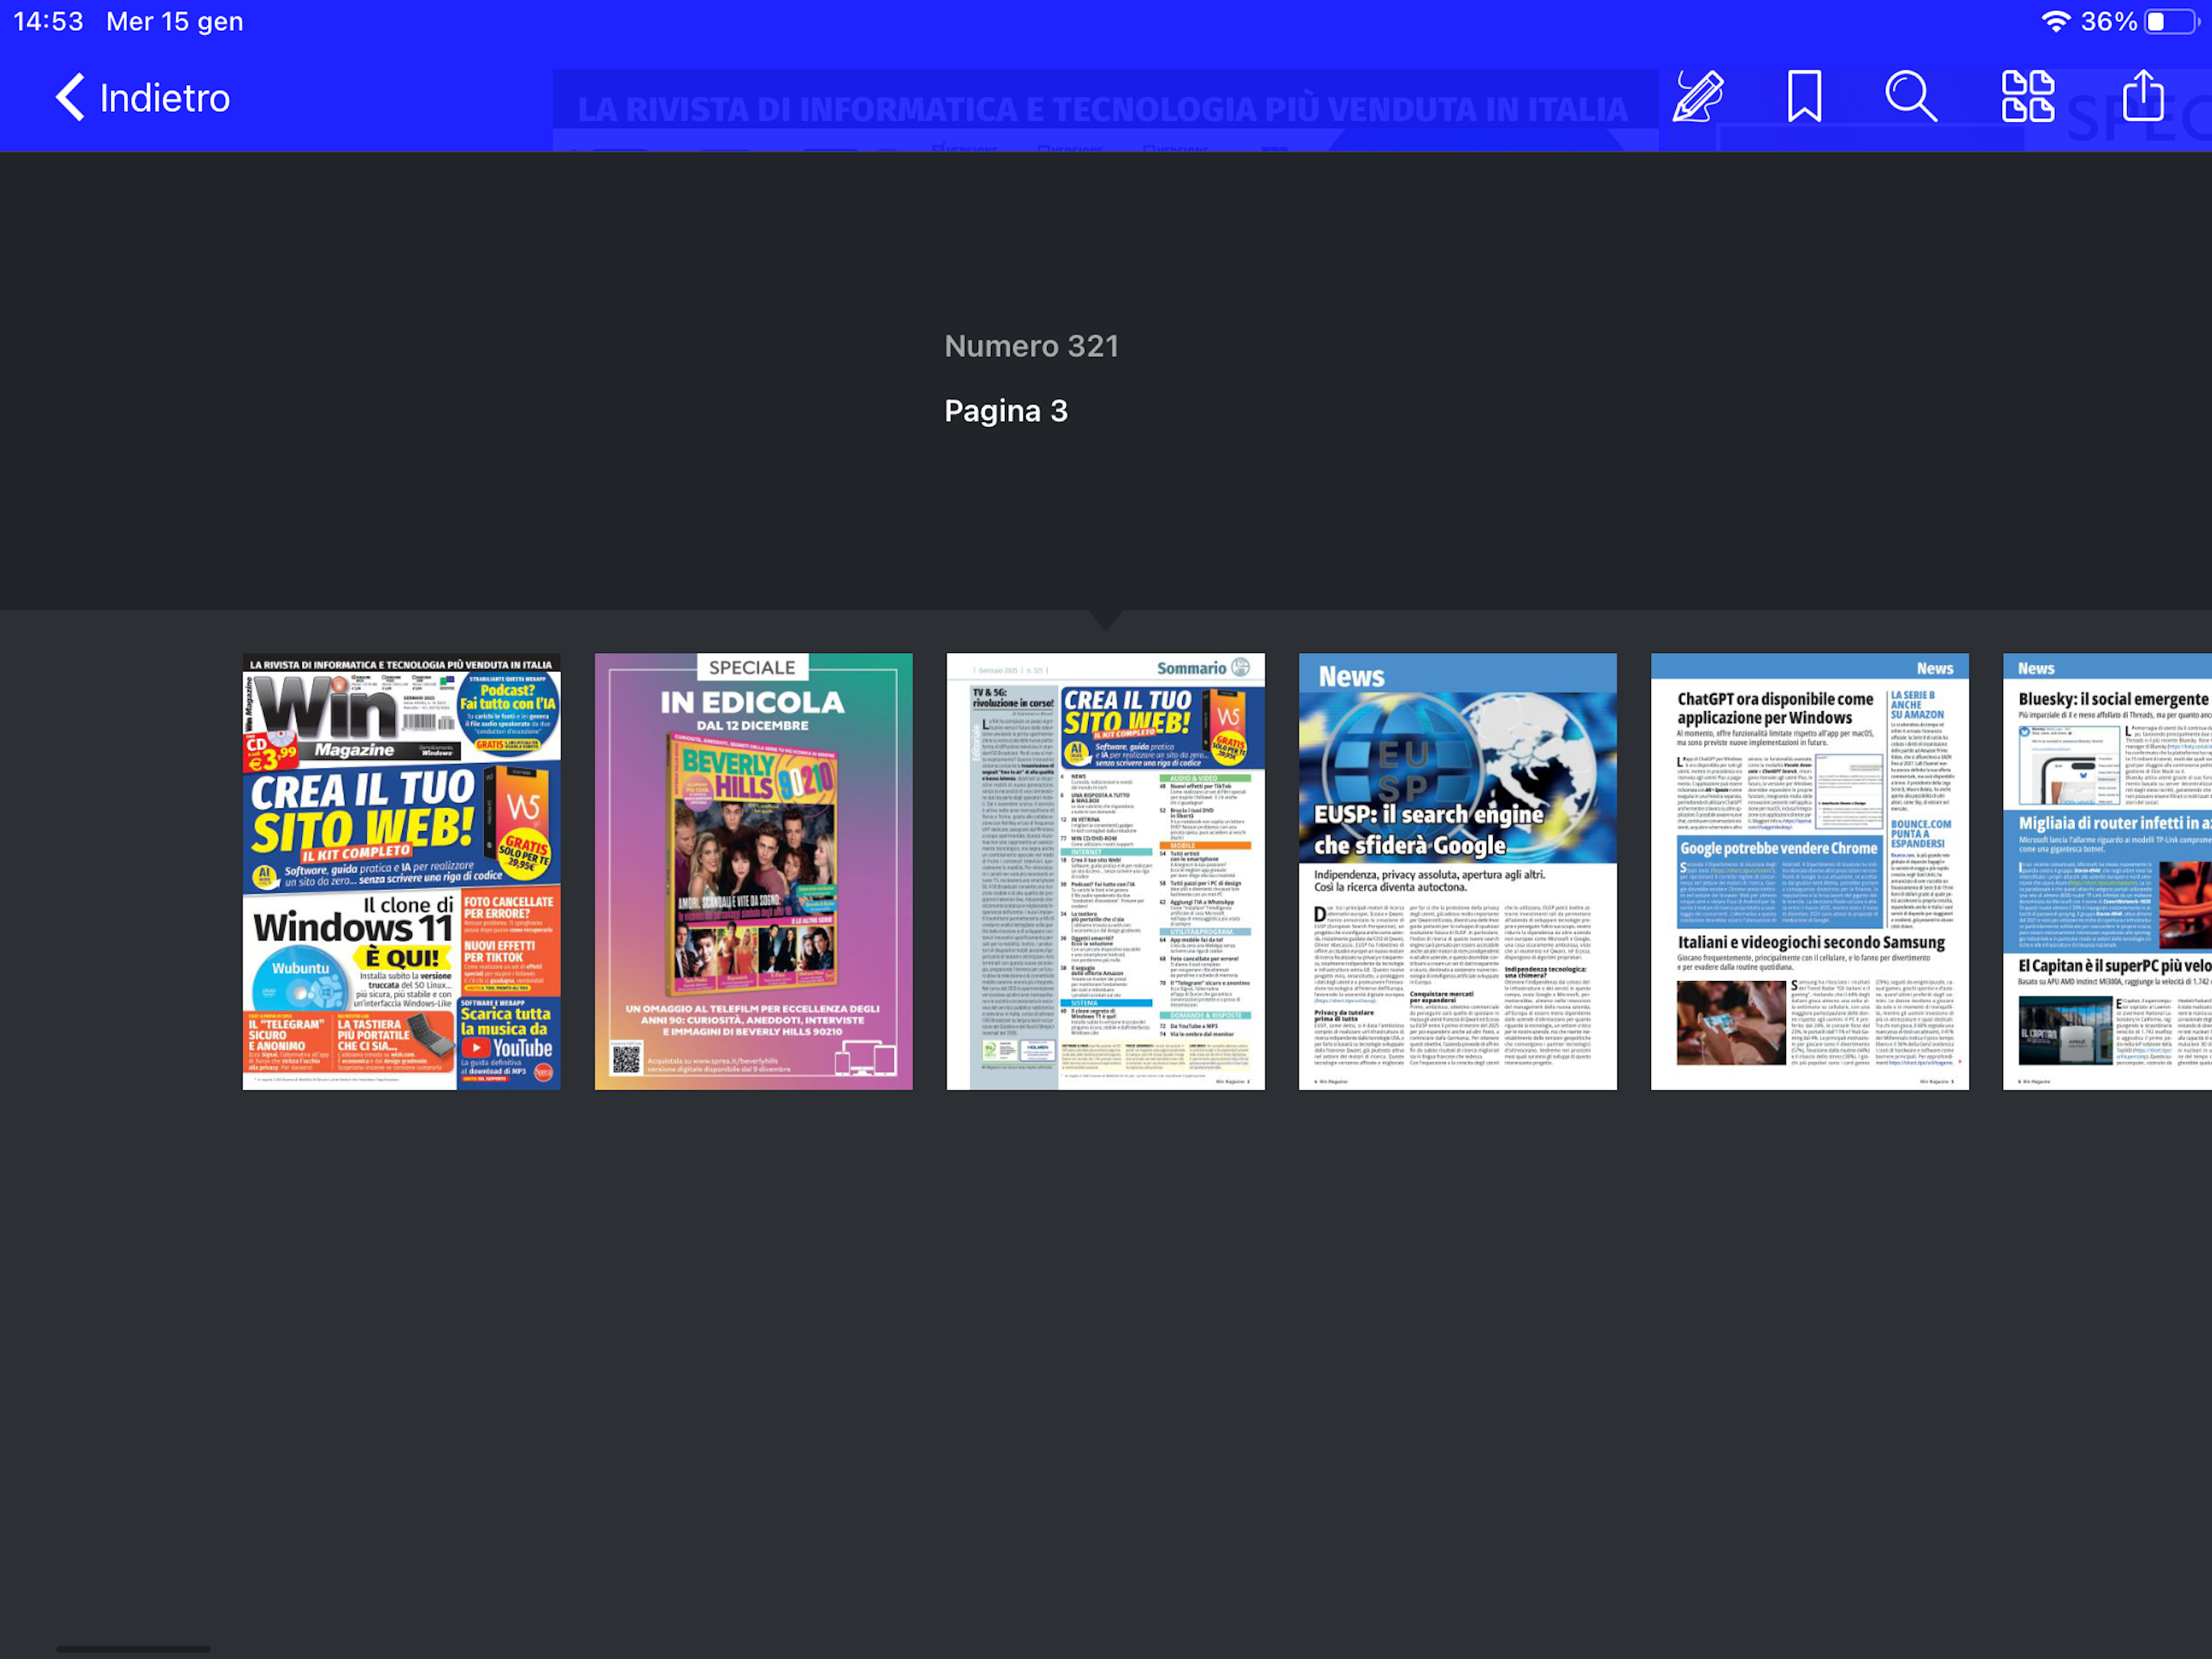Viewport: 2212px width, 1659px height.
Task: Open the EUSP search engine News page thumbnail
Action: tap(1457, 872)
